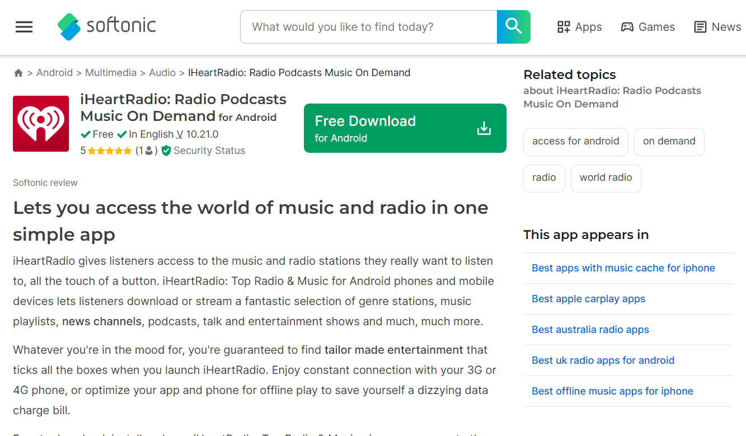Screen dimensions: 746x436
Task: Click the home breadcrumb icon
Action: (x=18, y=73)
